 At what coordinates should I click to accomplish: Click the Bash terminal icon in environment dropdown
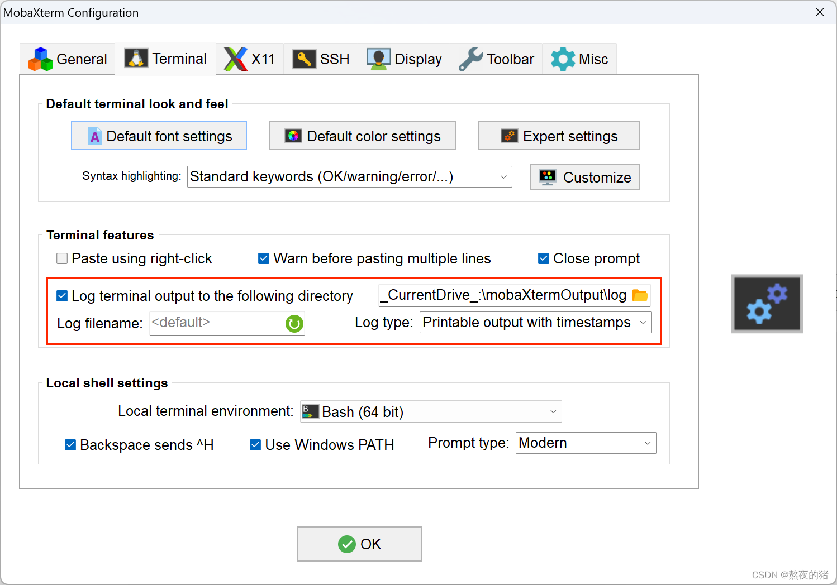click(311, 412)
